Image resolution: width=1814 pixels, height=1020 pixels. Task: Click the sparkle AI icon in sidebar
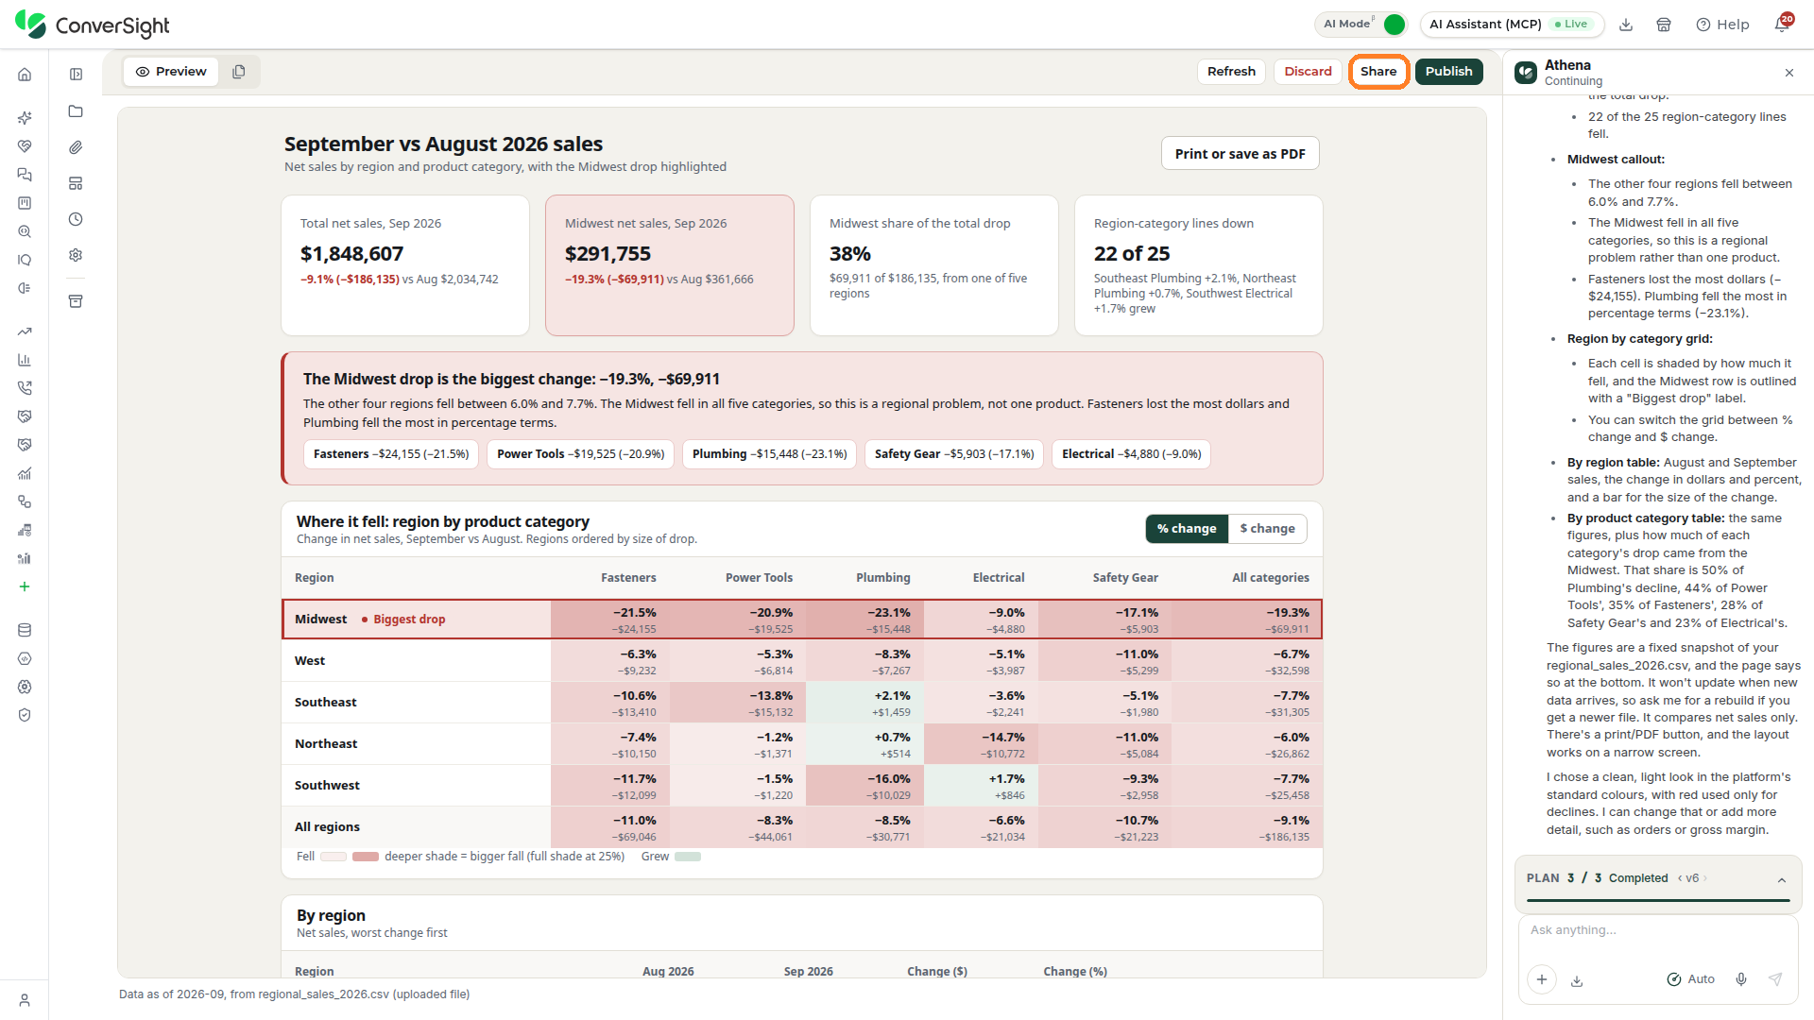(x=25, y=118)
